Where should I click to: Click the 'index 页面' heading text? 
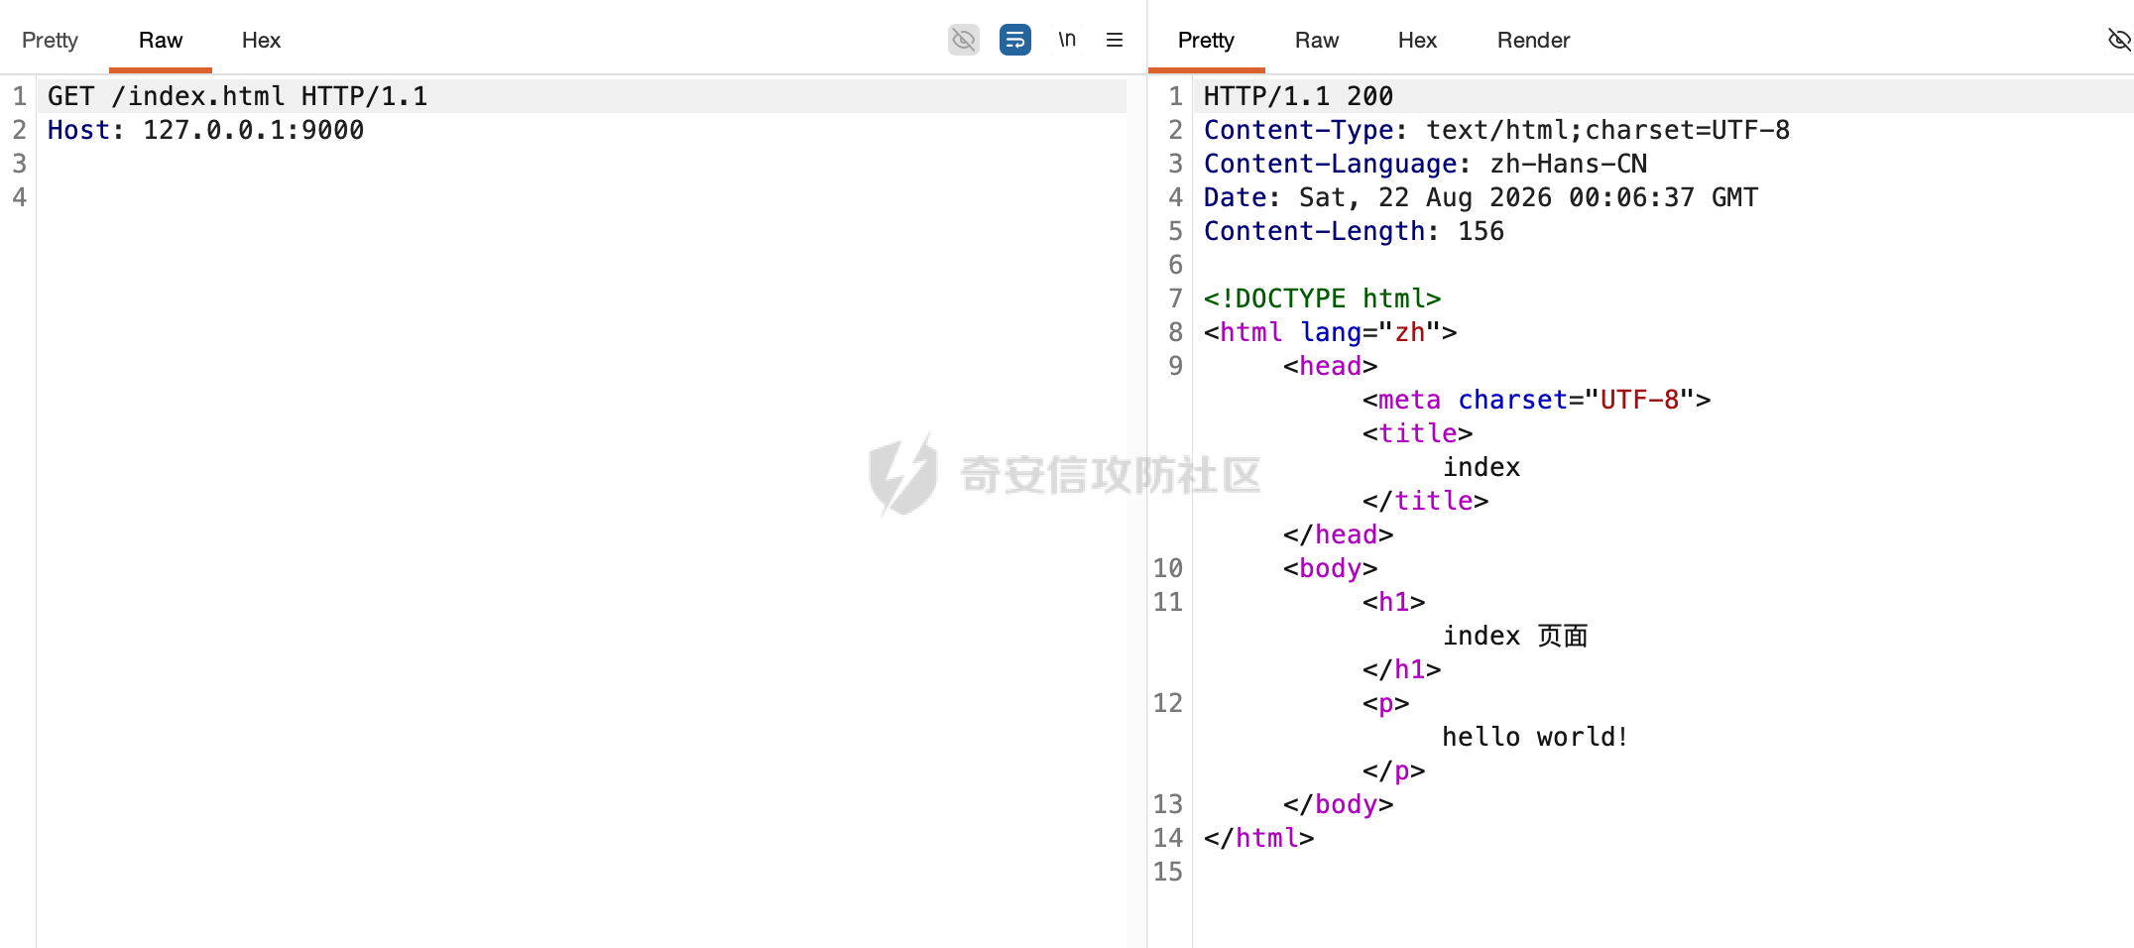pos(1515,636)
